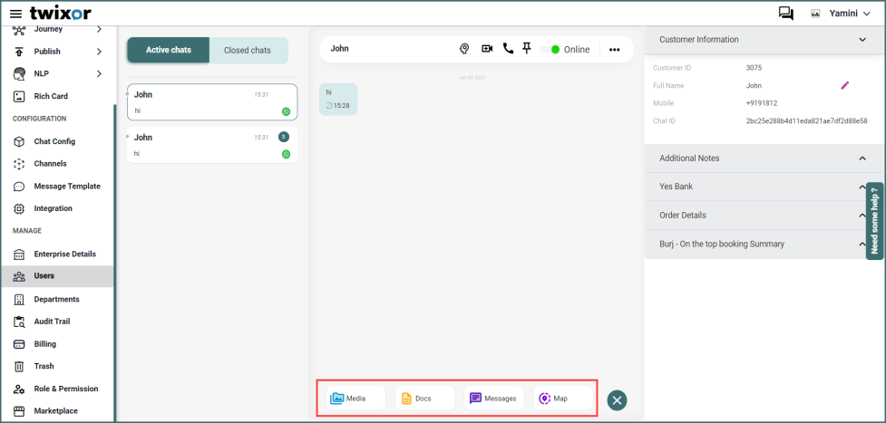This screenshot has height=423, width=886.
Task: Edit customer full name with pencil icon
Action: [x=845, y=85]
